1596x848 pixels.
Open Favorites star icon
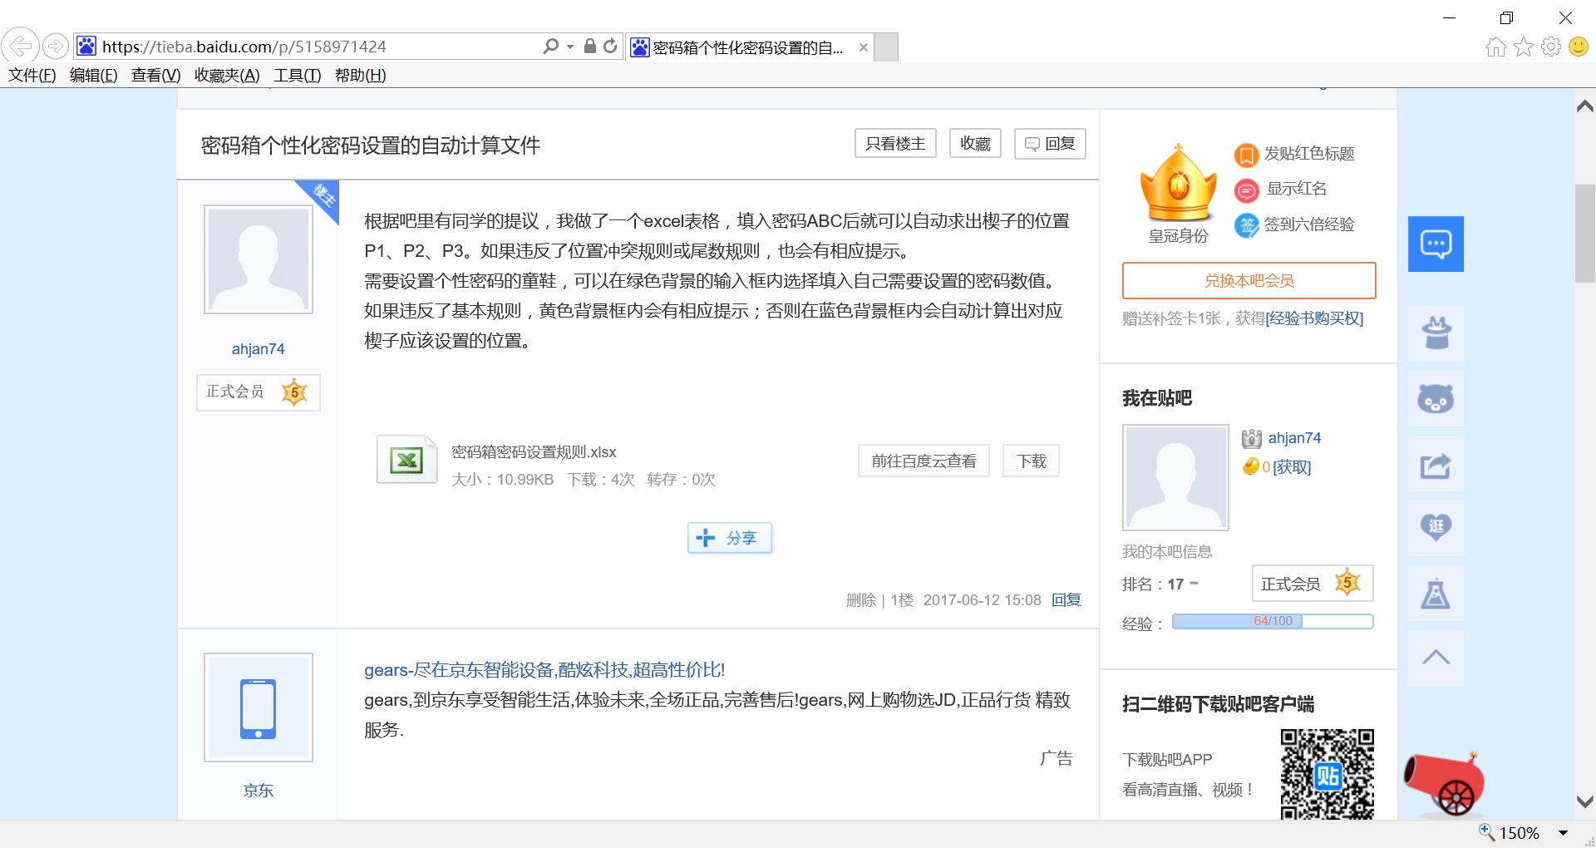(1524, 47)
